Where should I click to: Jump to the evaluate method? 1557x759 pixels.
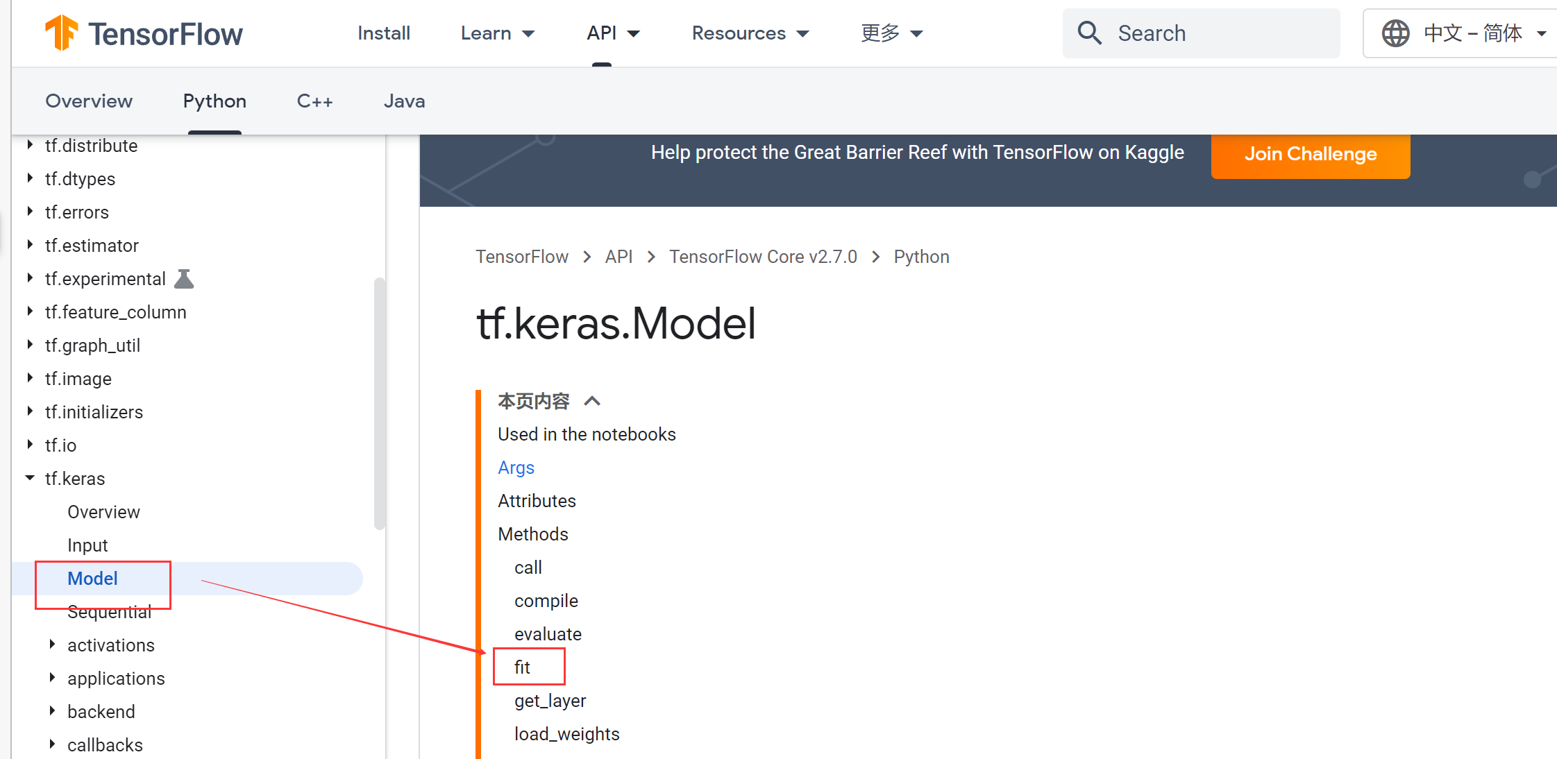click(548, 634)
